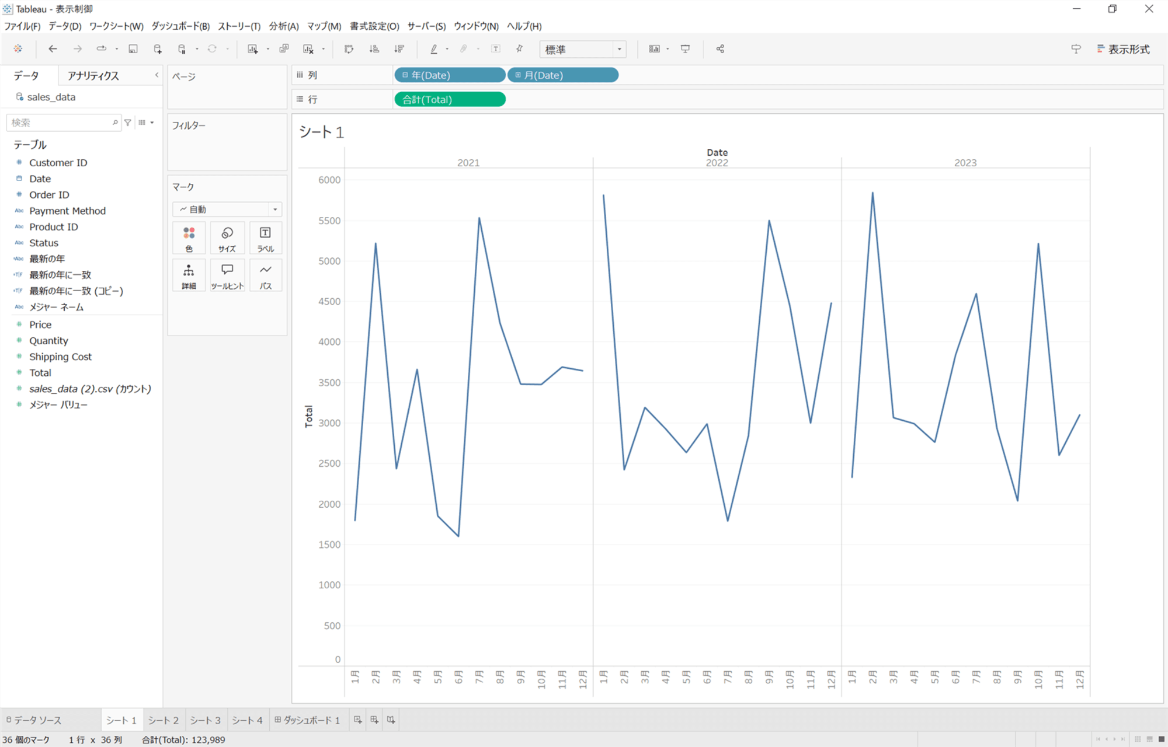The width and height of the screenshot is (1168, 747).
Task: Open the サイズ size mark card
Action: pyautogui.click(x=227, y=239)
